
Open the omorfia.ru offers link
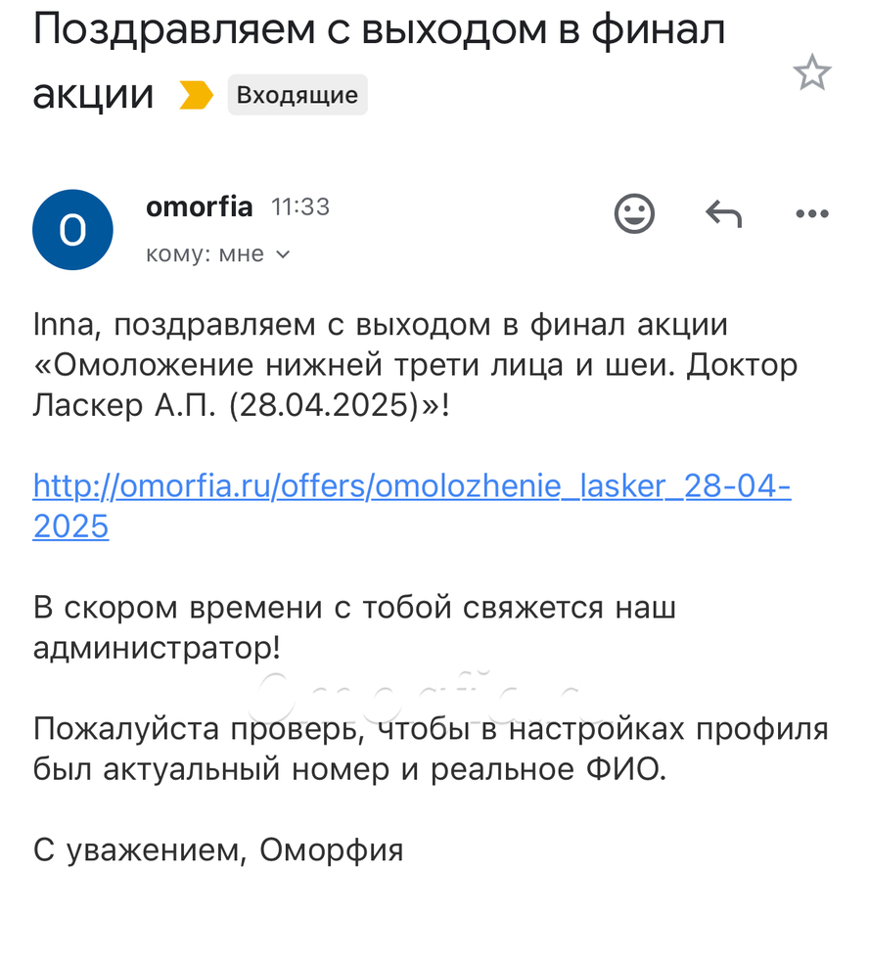412,506
